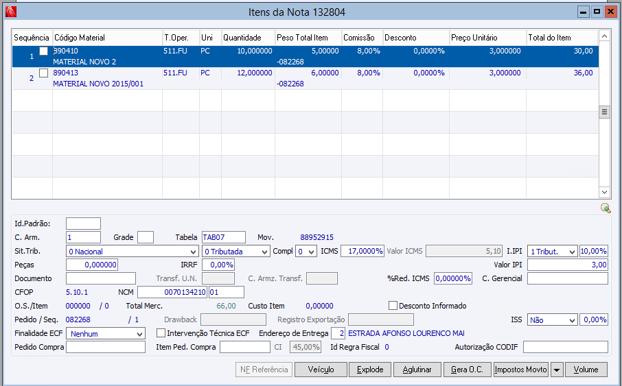Image resolution: width=622 pixels, height=386 pixels.
Task: Click the Aglutinar button
Action: pyautogui.click(x=417, y=370)
